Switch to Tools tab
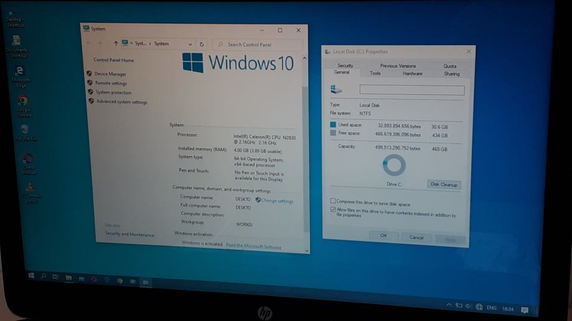 [375, 73]
